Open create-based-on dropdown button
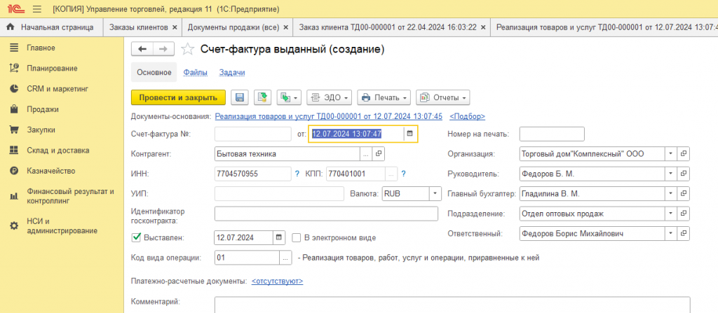 (288, 97)
